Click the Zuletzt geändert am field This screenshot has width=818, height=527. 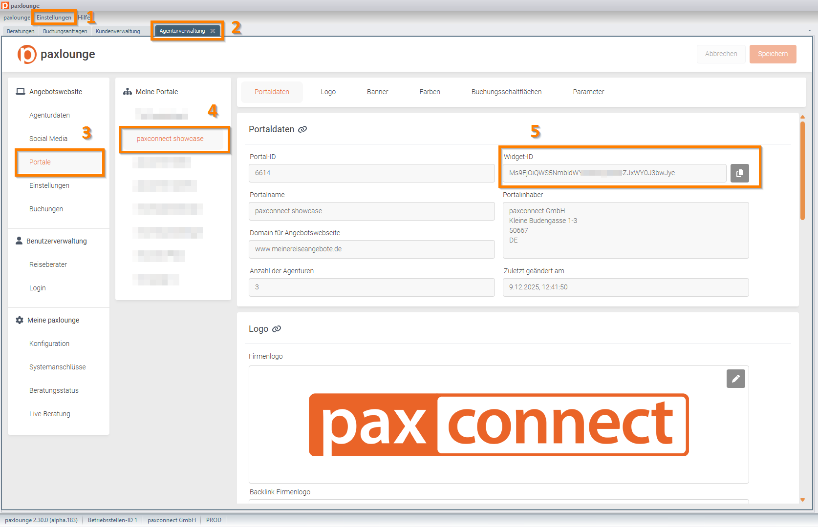[625, 287]
